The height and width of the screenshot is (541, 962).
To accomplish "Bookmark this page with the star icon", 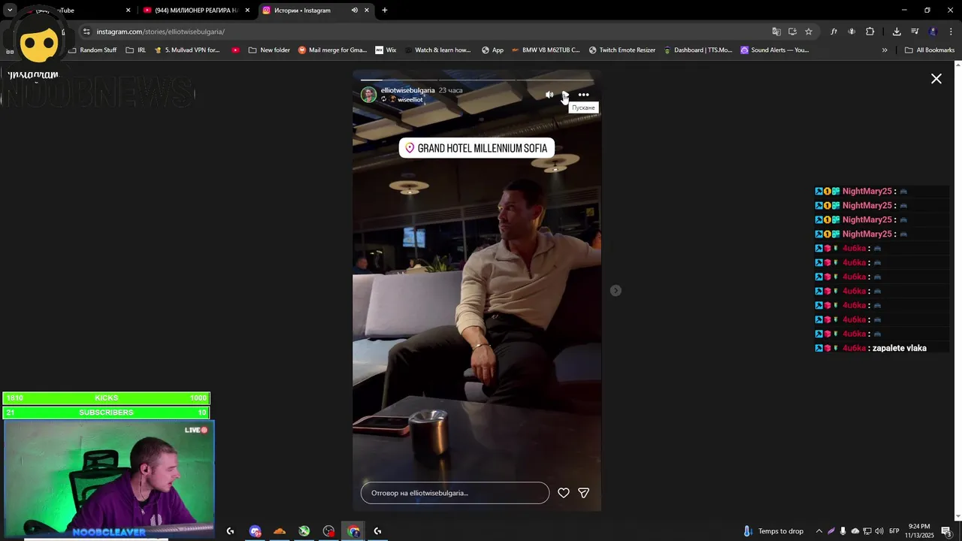I will click(809, 32).
